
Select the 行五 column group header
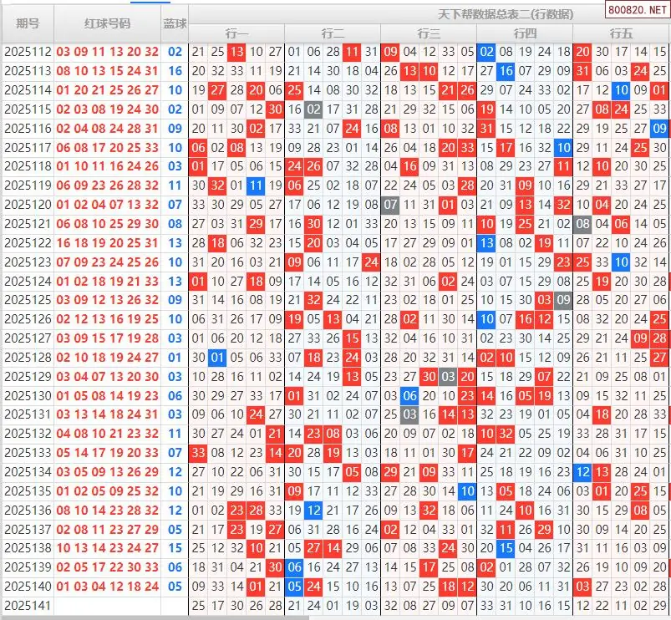621,33
